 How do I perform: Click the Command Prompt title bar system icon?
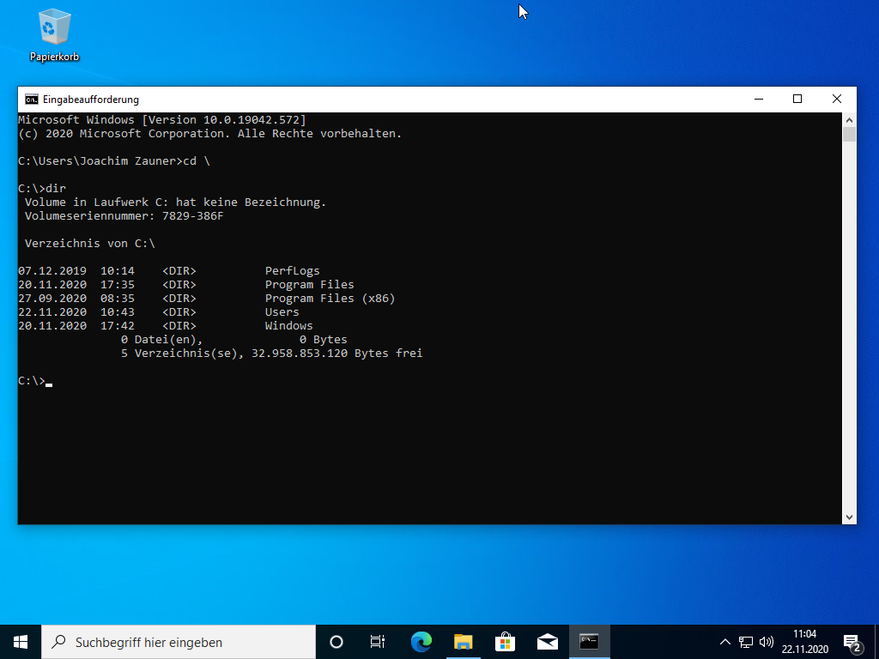point(31,99)
